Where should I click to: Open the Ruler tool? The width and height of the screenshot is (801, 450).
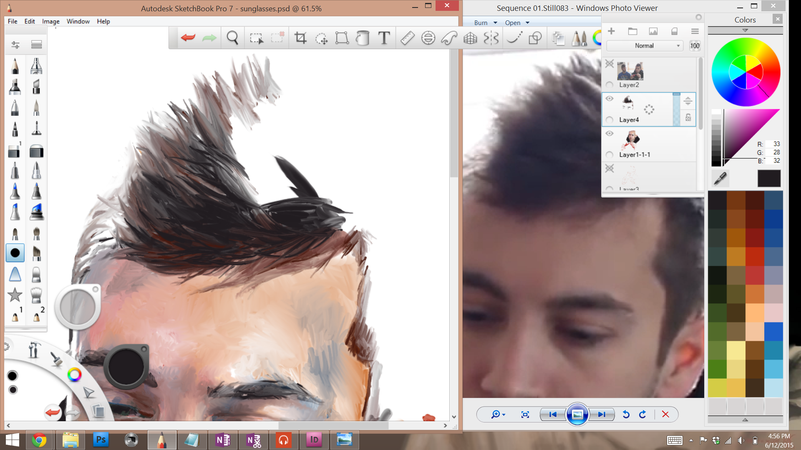(x=407, y=38)
